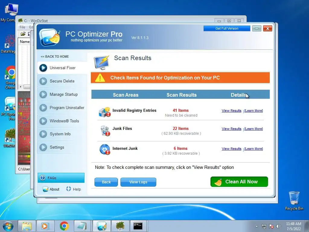Learn More about Junk Files
The width and height of the screenshot is (309, 232).
pyautogui.click(x=253, y=129)
